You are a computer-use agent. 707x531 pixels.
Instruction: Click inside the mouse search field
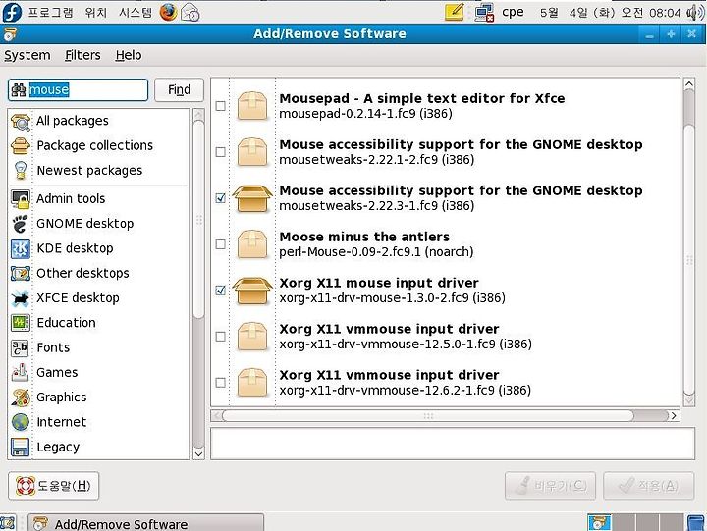tap(78, 89)
